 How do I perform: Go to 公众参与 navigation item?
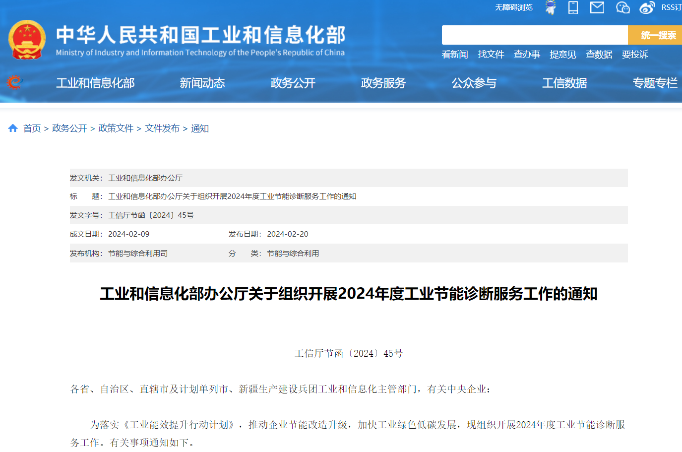[x=474, y=83]
